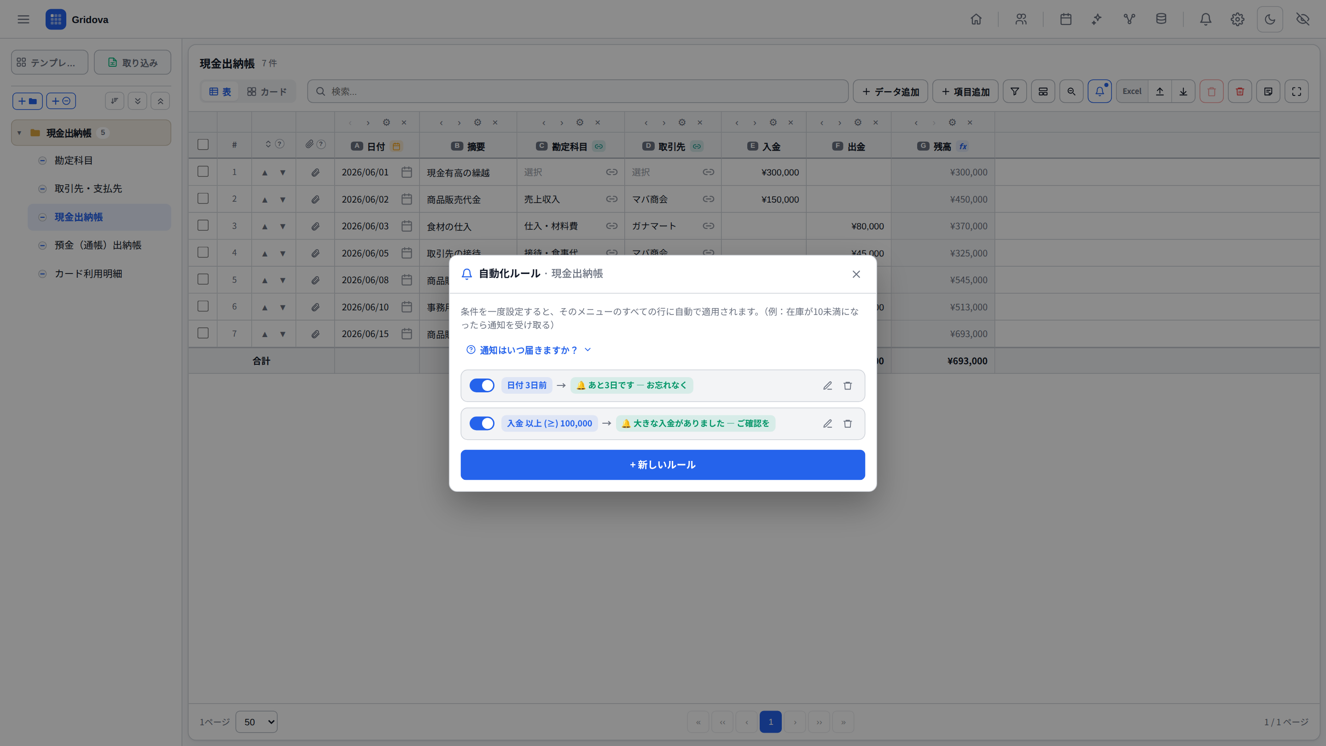The image size is (1326, 746).
Task: Open attachment clip for row 3
Action: click(315, 226)
